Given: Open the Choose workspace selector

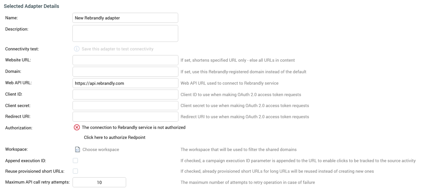Looking at the screenshot, I should 100,149.
